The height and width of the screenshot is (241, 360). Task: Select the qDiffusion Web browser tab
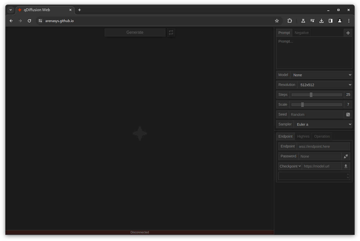[45, 10]
